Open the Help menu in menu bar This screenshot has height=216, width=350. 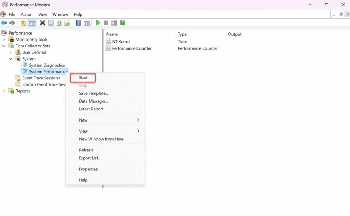pos(78,15)
